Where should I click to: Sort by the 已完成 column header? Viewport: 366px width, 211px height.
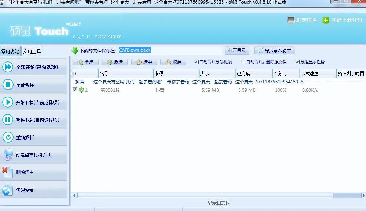254,74
